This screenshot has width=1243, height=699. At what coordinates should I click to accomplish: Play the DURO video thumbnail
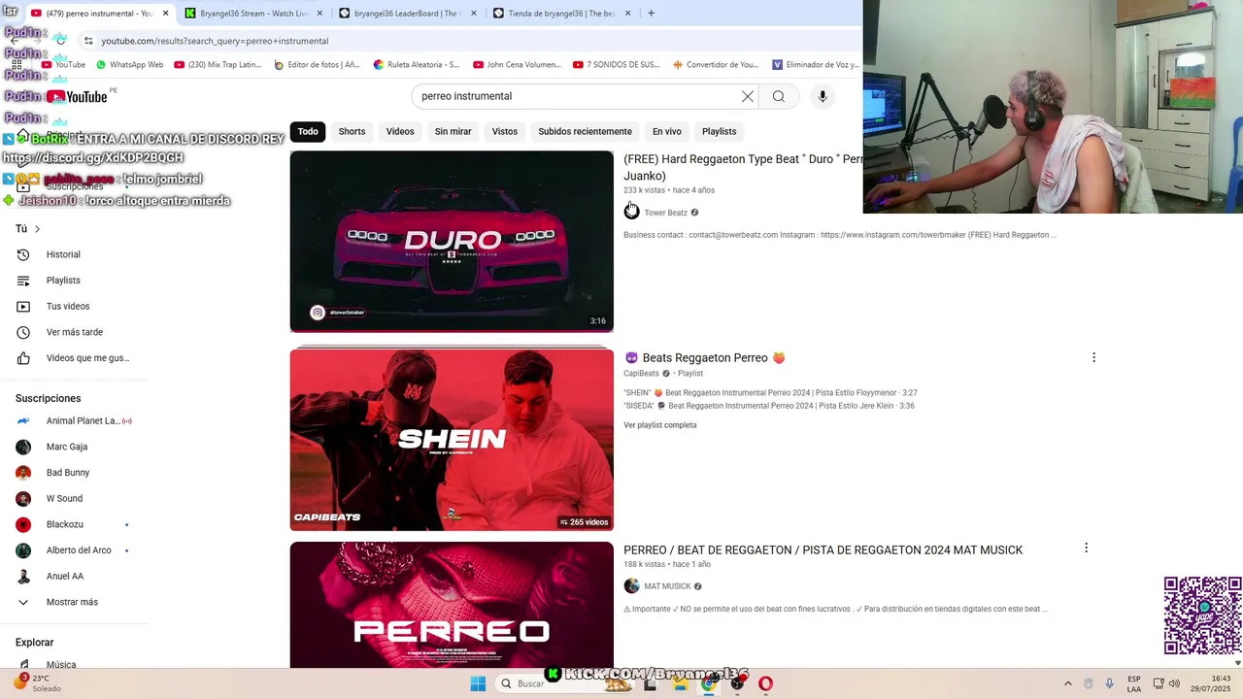452,242
